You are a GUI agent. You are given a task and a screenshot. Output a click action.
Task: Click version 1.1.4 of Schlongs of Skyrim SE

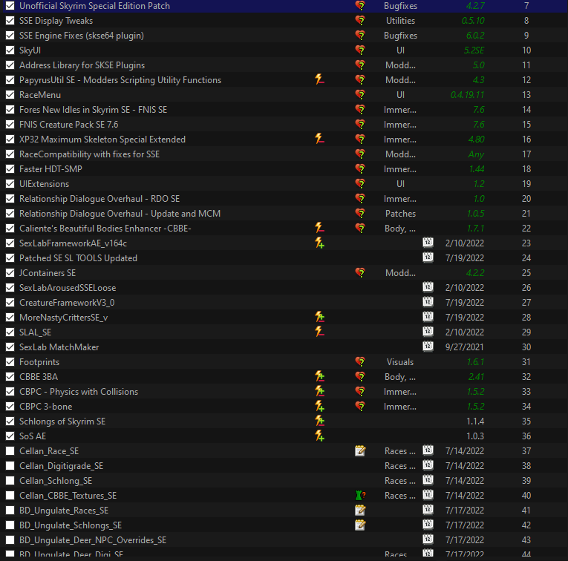click(475, 421)
